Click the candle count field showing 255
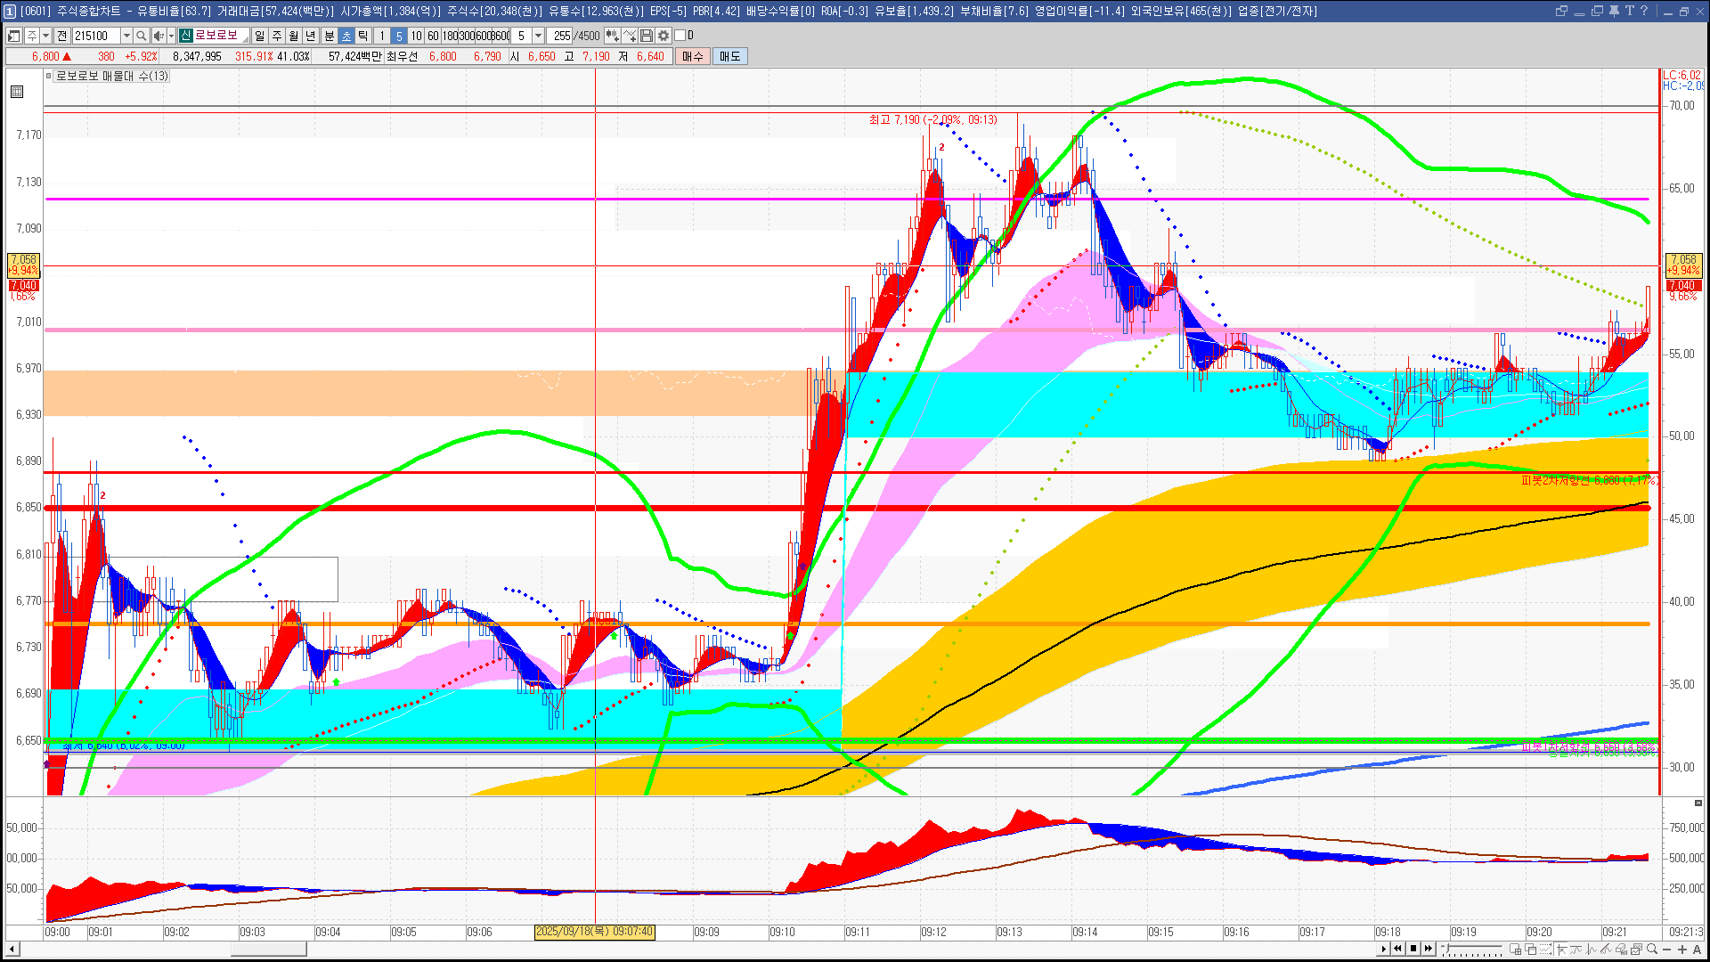The height and width of the screenshot is (962, 1710). [561, 36]
